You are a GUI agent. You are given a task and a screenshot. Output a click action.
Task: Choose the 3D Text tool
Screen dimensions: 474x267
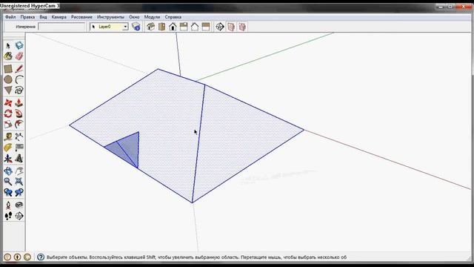(x=19, y=158)
